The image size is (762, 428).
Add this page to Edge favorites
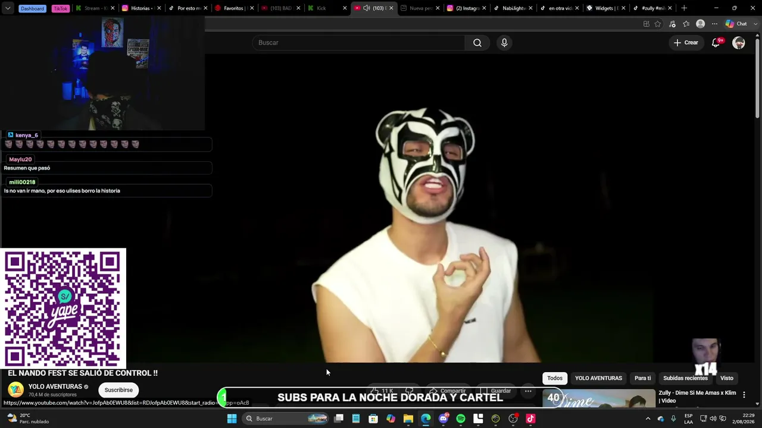click(x=658, y=24)
